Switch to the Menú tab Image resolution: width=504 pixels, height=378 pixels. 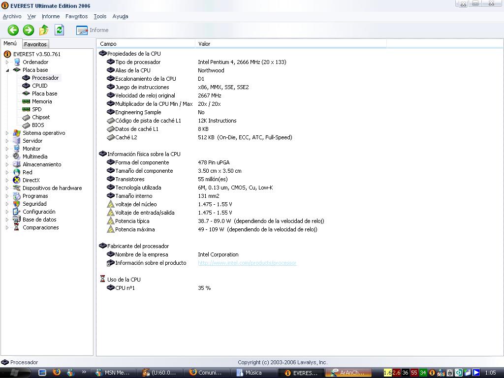(10, 43)
